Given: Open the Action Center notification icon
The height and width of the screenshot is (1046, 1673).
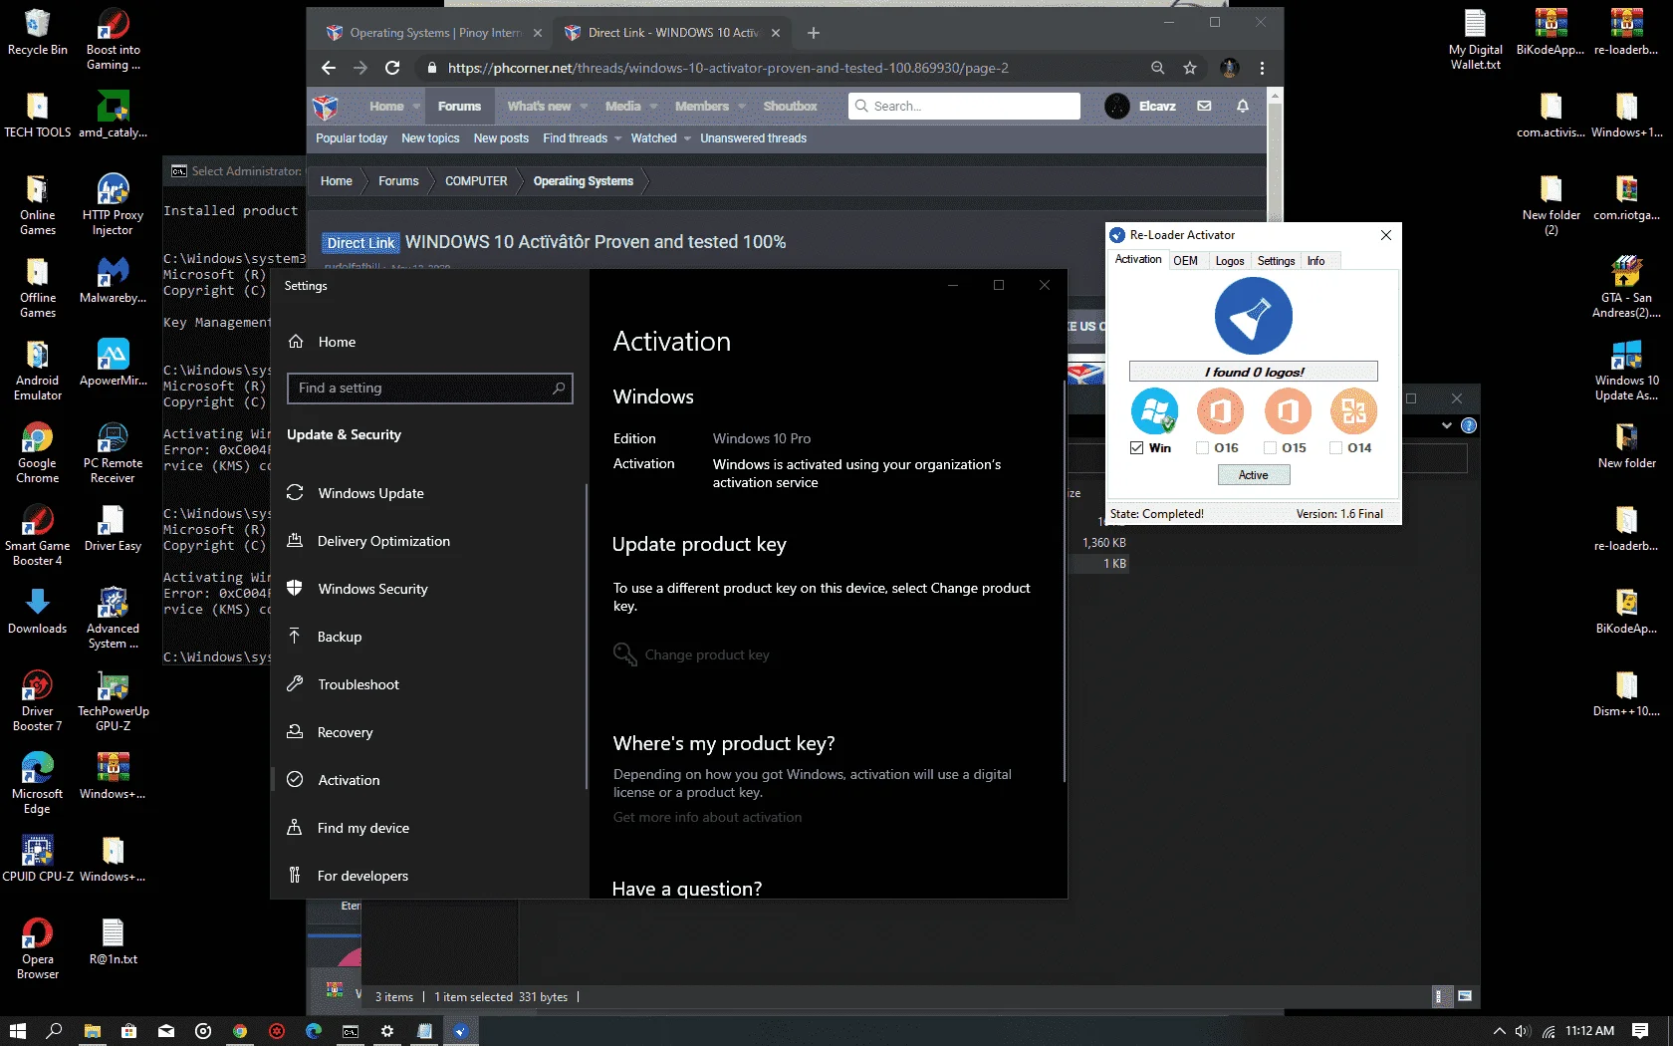Looking at the screenshot, I should pos(1640,1031).
